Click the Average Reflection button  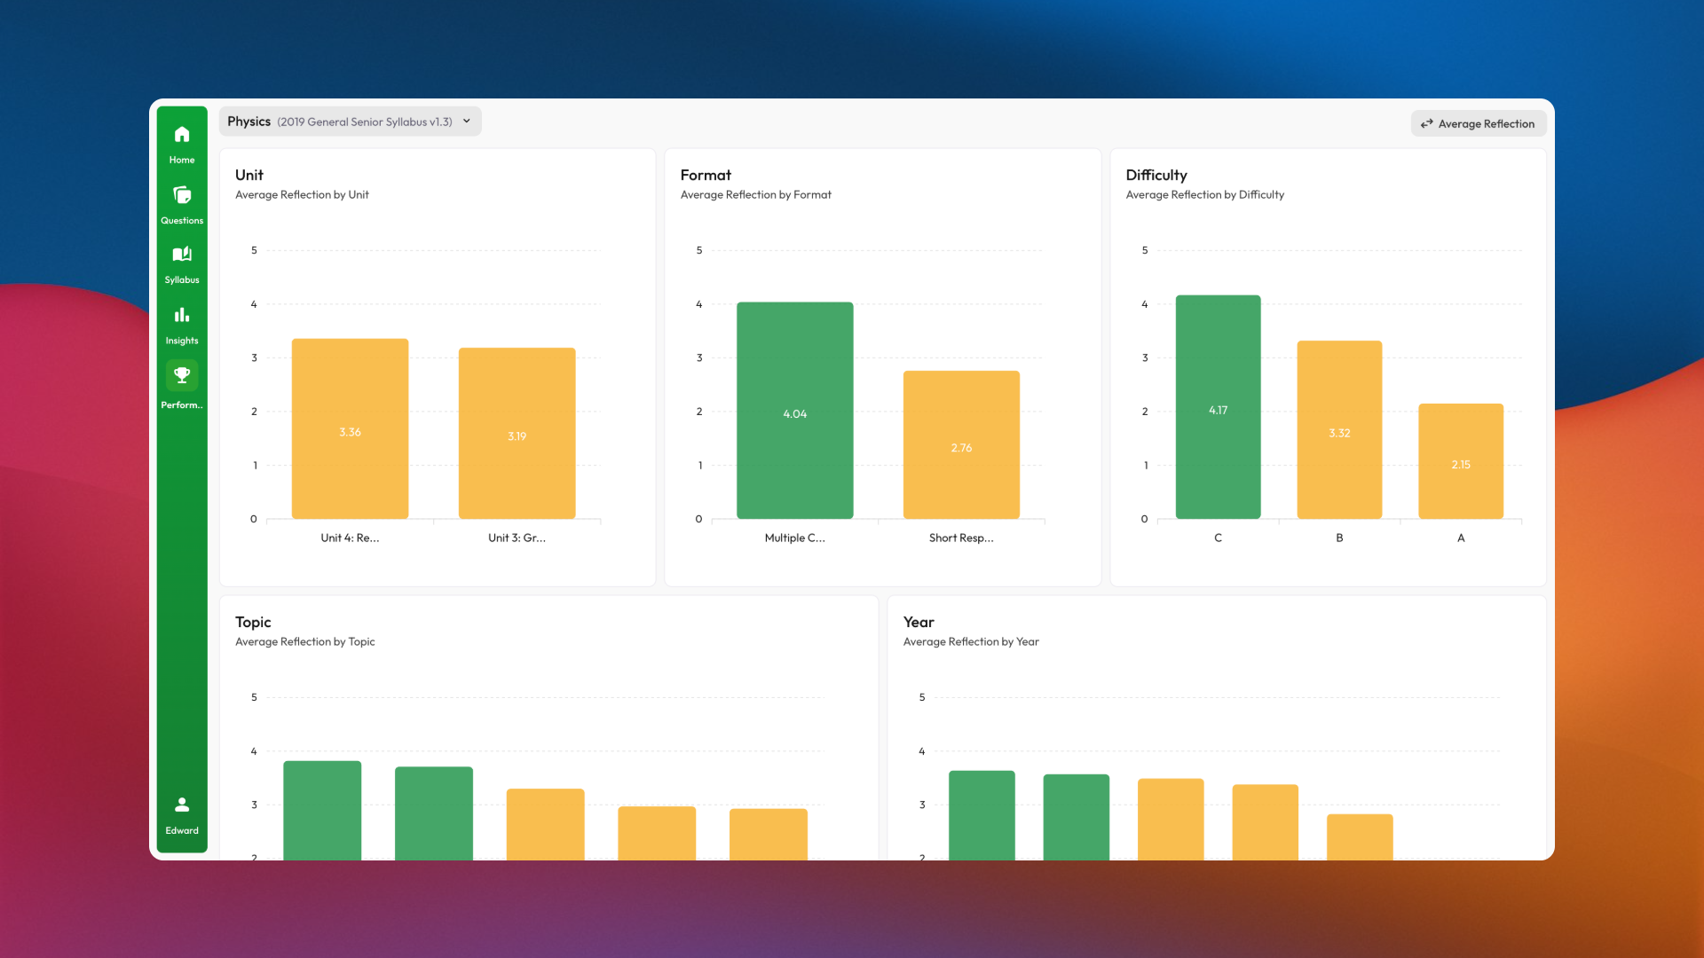coord(1478,123)
